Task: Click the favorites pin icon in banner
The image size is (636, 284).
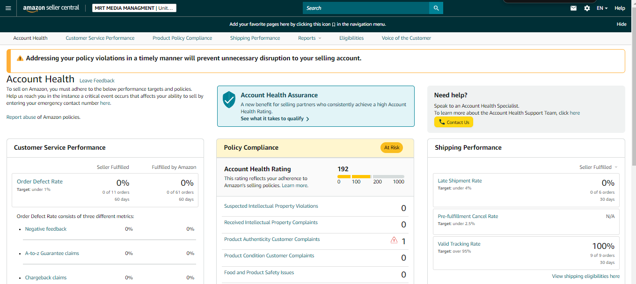Action: [334, 24]
